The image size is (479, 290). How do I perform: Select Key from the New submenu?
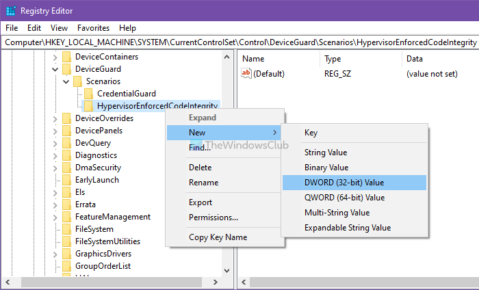[354, 133]
